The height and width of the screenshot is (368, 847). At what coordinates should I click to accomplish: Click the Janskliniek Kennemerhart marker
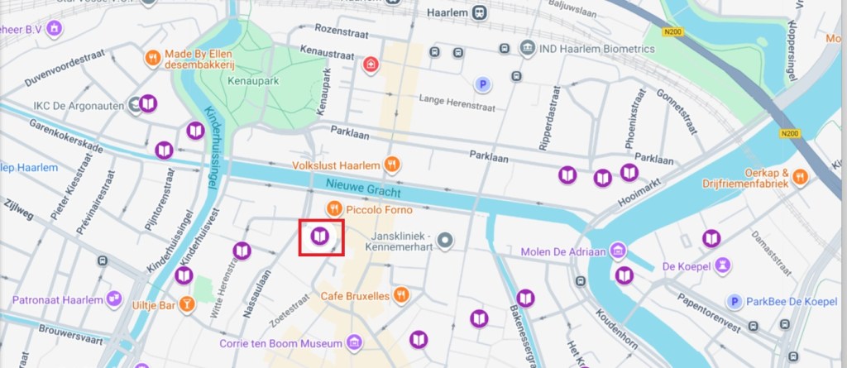tap(444, 241)
